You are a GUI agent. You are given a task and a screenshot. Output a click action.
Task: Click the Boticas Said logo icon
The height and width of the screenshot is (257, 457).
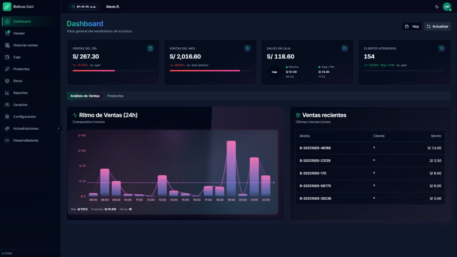coord(7,7)
